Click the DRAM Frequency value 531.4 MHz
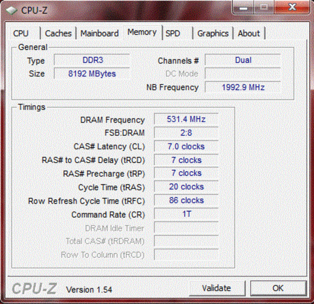The height and width of the screenshot is (304, 314). [x=186, y=119]
